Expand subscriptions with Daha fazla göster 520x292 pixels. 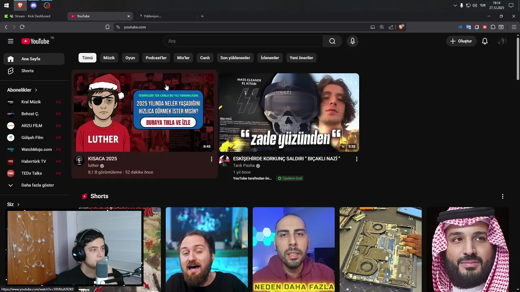click(x=34, y=185)
